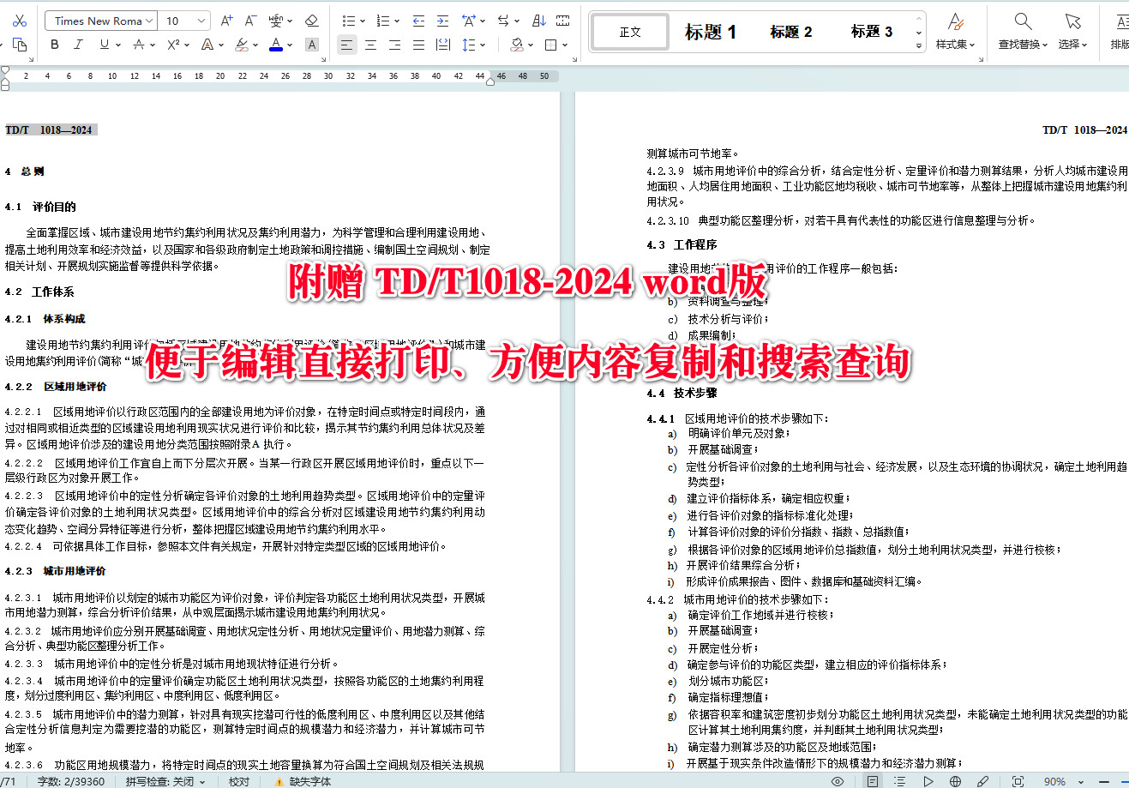The height and width of the screenshot is (788, 1129).
Task: Switch to outline view in status bar
Action: click(899, 781)
